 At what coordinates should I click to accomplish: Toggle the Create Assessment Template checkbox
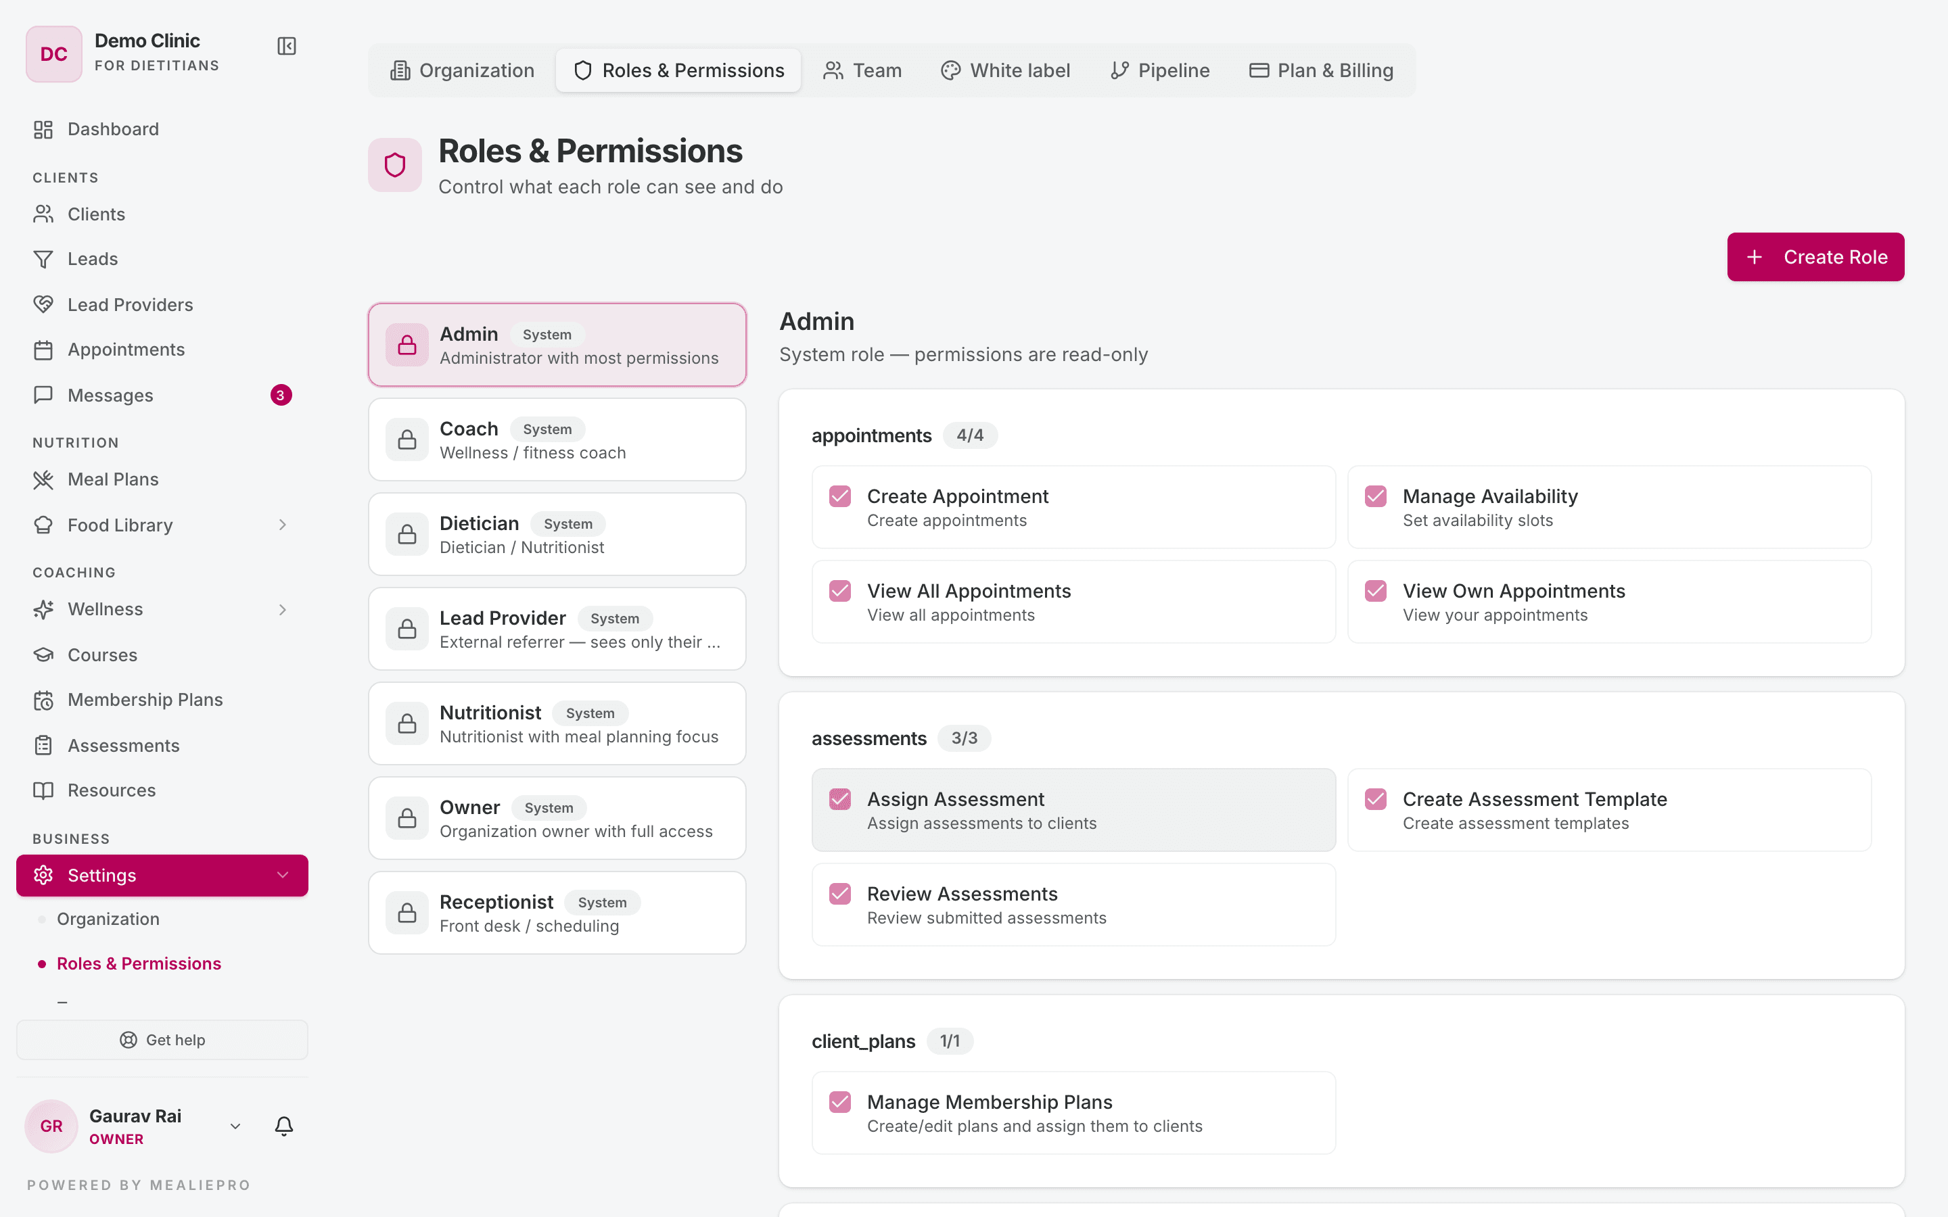(1376, 798)
